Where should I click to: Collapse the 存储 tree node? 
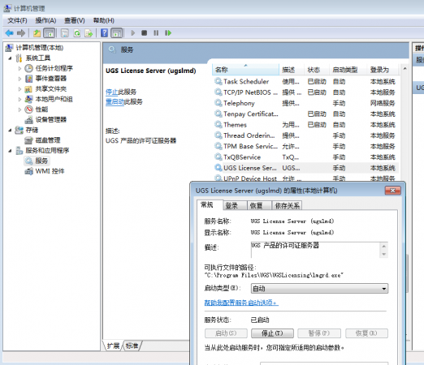pos(10,130)
